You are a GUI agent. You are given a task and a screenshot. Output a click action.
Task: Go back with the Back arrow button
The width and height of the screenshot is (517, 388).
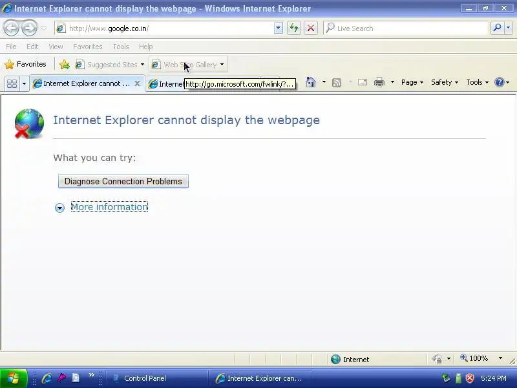tap(12, 28)
